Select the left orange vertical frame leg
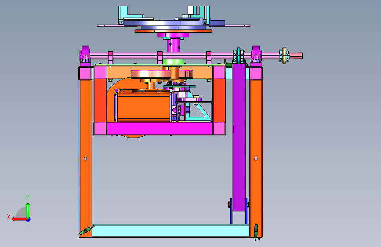This screenshot has height=247, width=381. (x=85, y=158)
